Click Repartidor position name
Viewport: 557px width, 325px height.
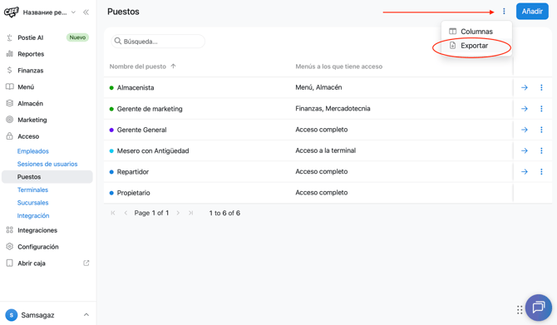click(133, 171)
